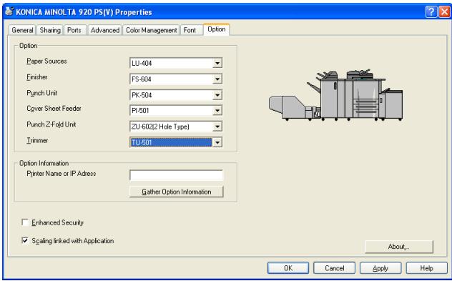Switch to the Sharing tab
This screenshot has width=452, height=281.
(50, 30)
